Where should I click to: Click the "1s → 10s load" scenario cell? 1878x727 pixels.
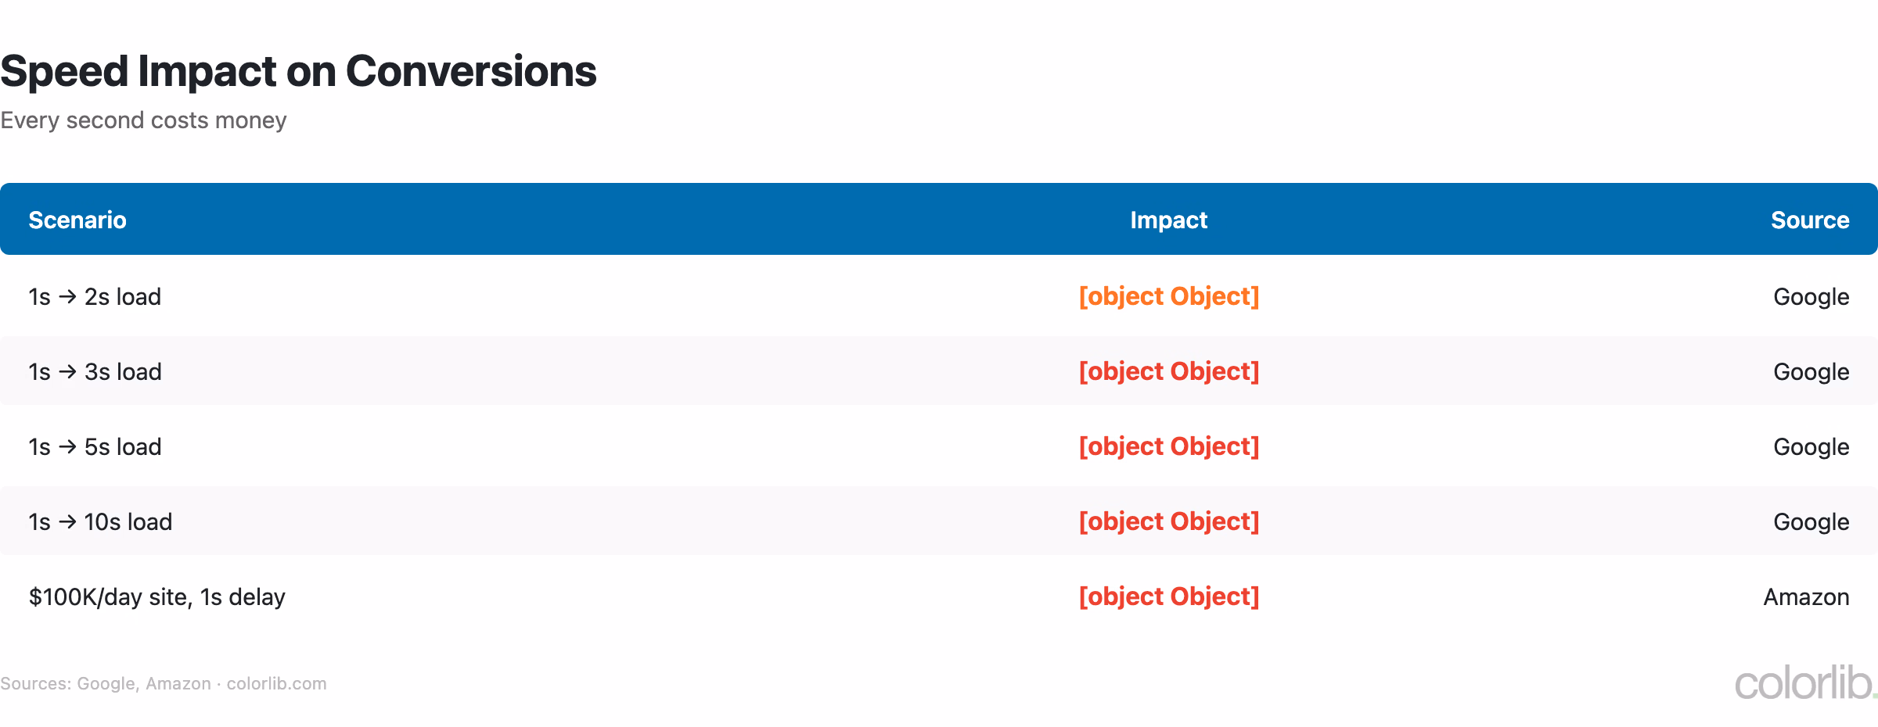[x=100, y=522]
